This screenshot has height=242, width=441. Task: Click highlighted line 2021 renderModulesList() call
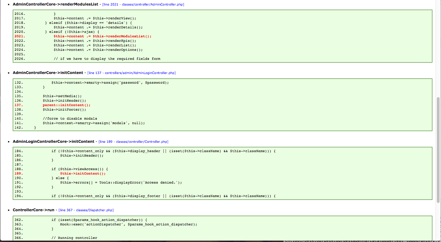(102, 36)
